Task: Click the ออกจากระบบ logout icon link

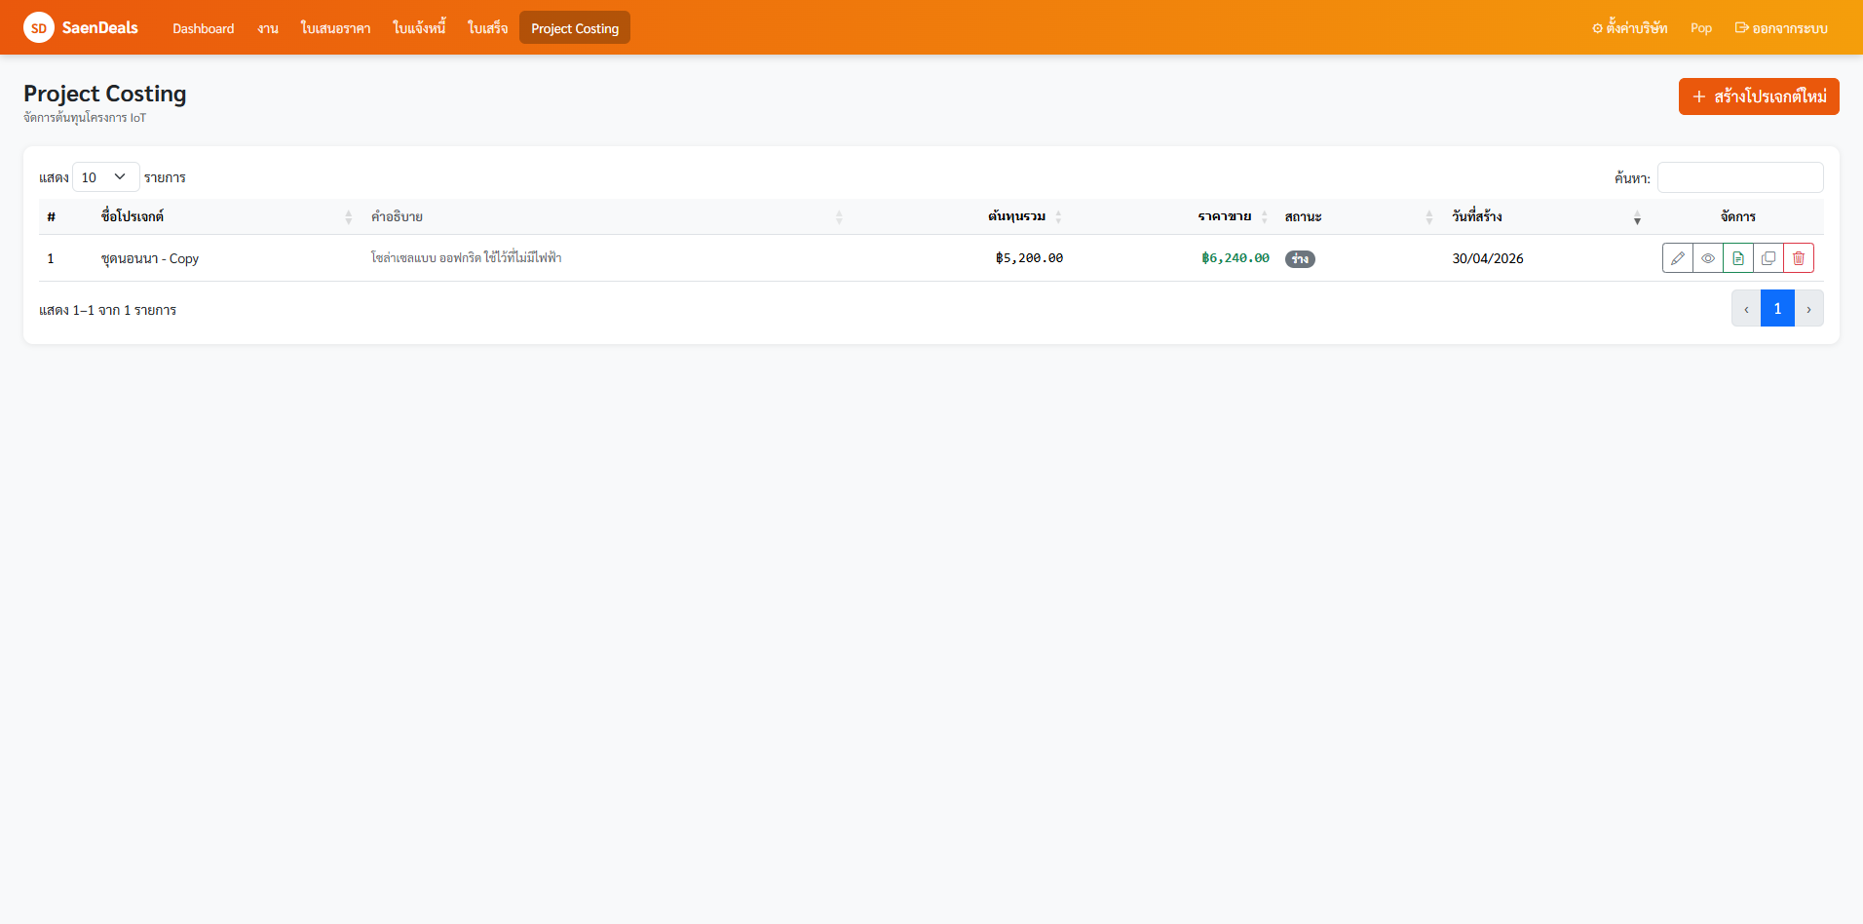Action: 1781,28
